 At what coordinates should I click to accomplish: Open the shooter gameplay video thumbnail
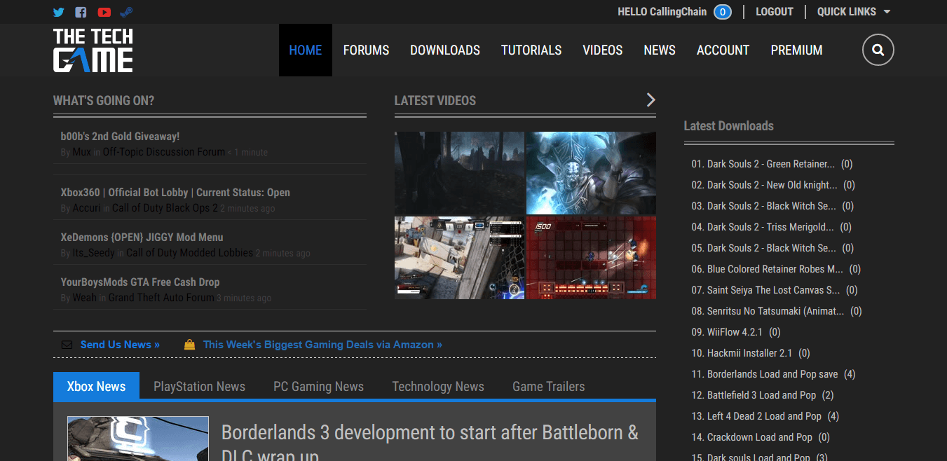tap(459, 258)
